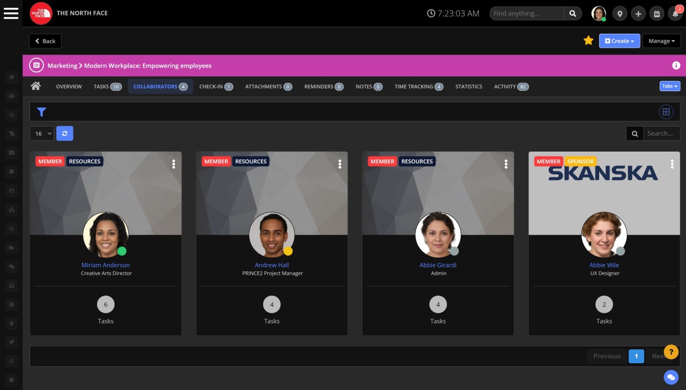Toggle the grid layout view

click(x=666, y=112)
